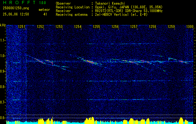Screen dimensions: 196x124
Task: Click the kHz axis label
Action: (3, 25)
